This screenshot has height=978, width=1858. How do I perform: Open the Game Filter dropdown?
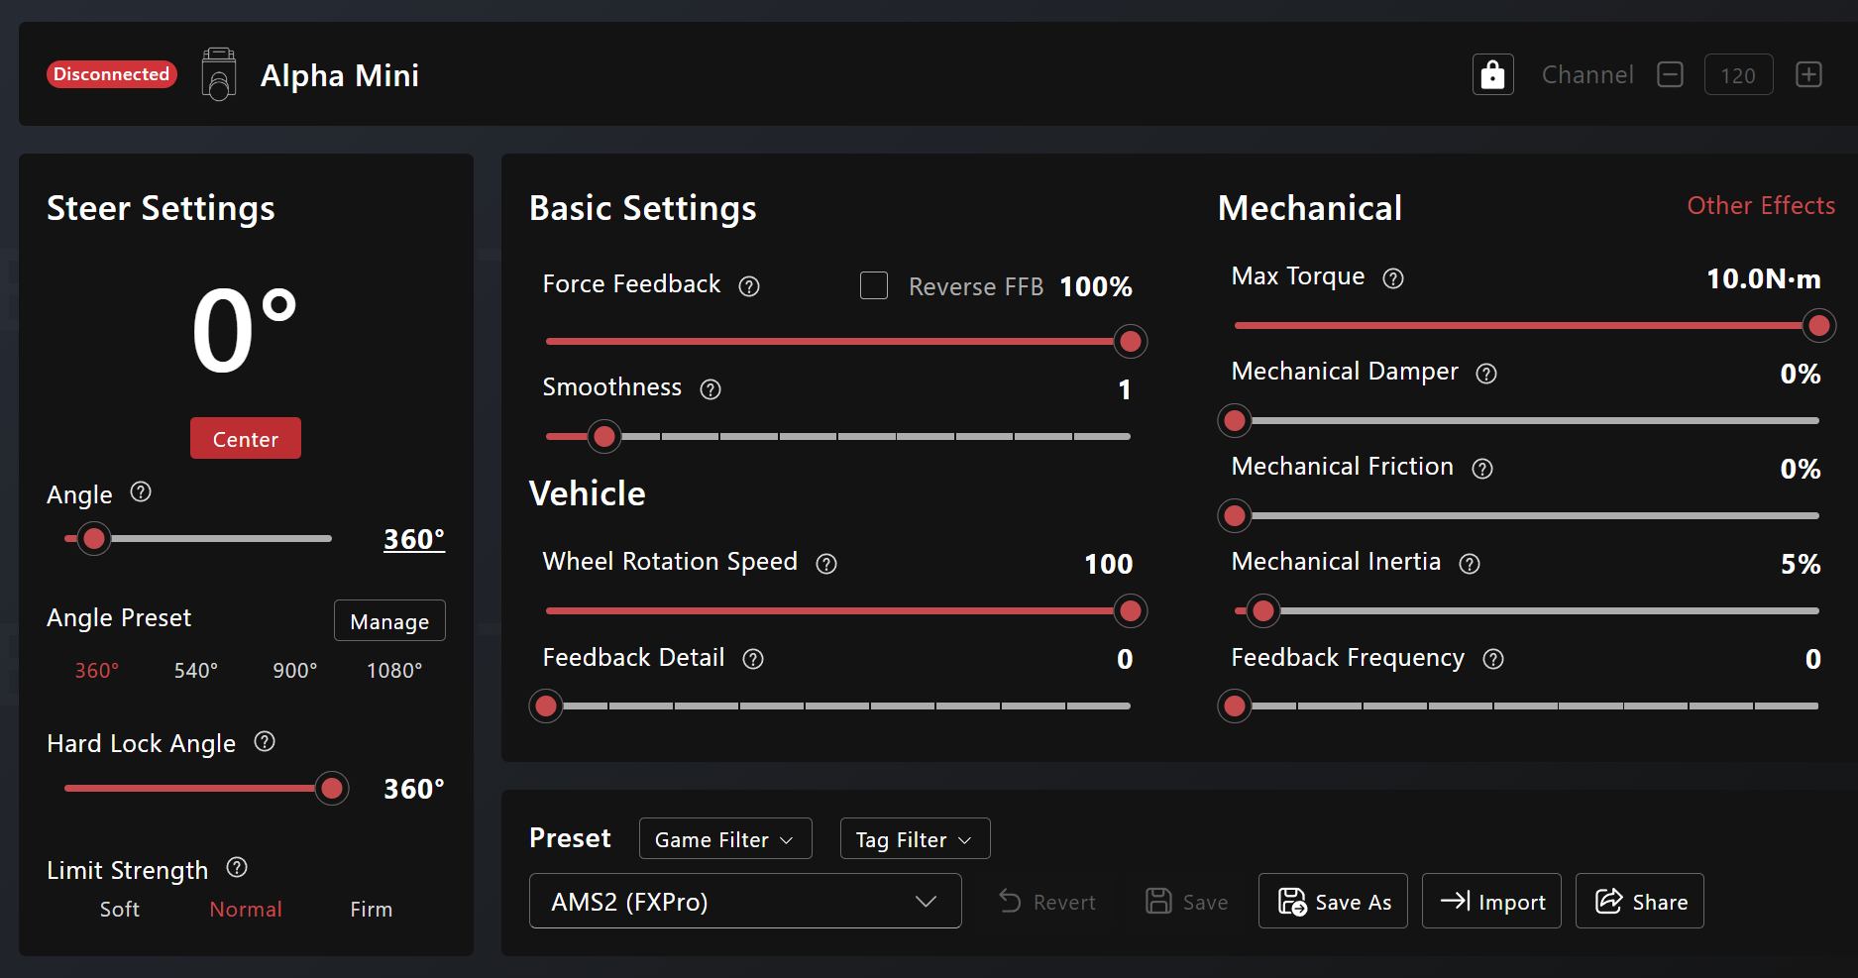[x=725, y=838]
